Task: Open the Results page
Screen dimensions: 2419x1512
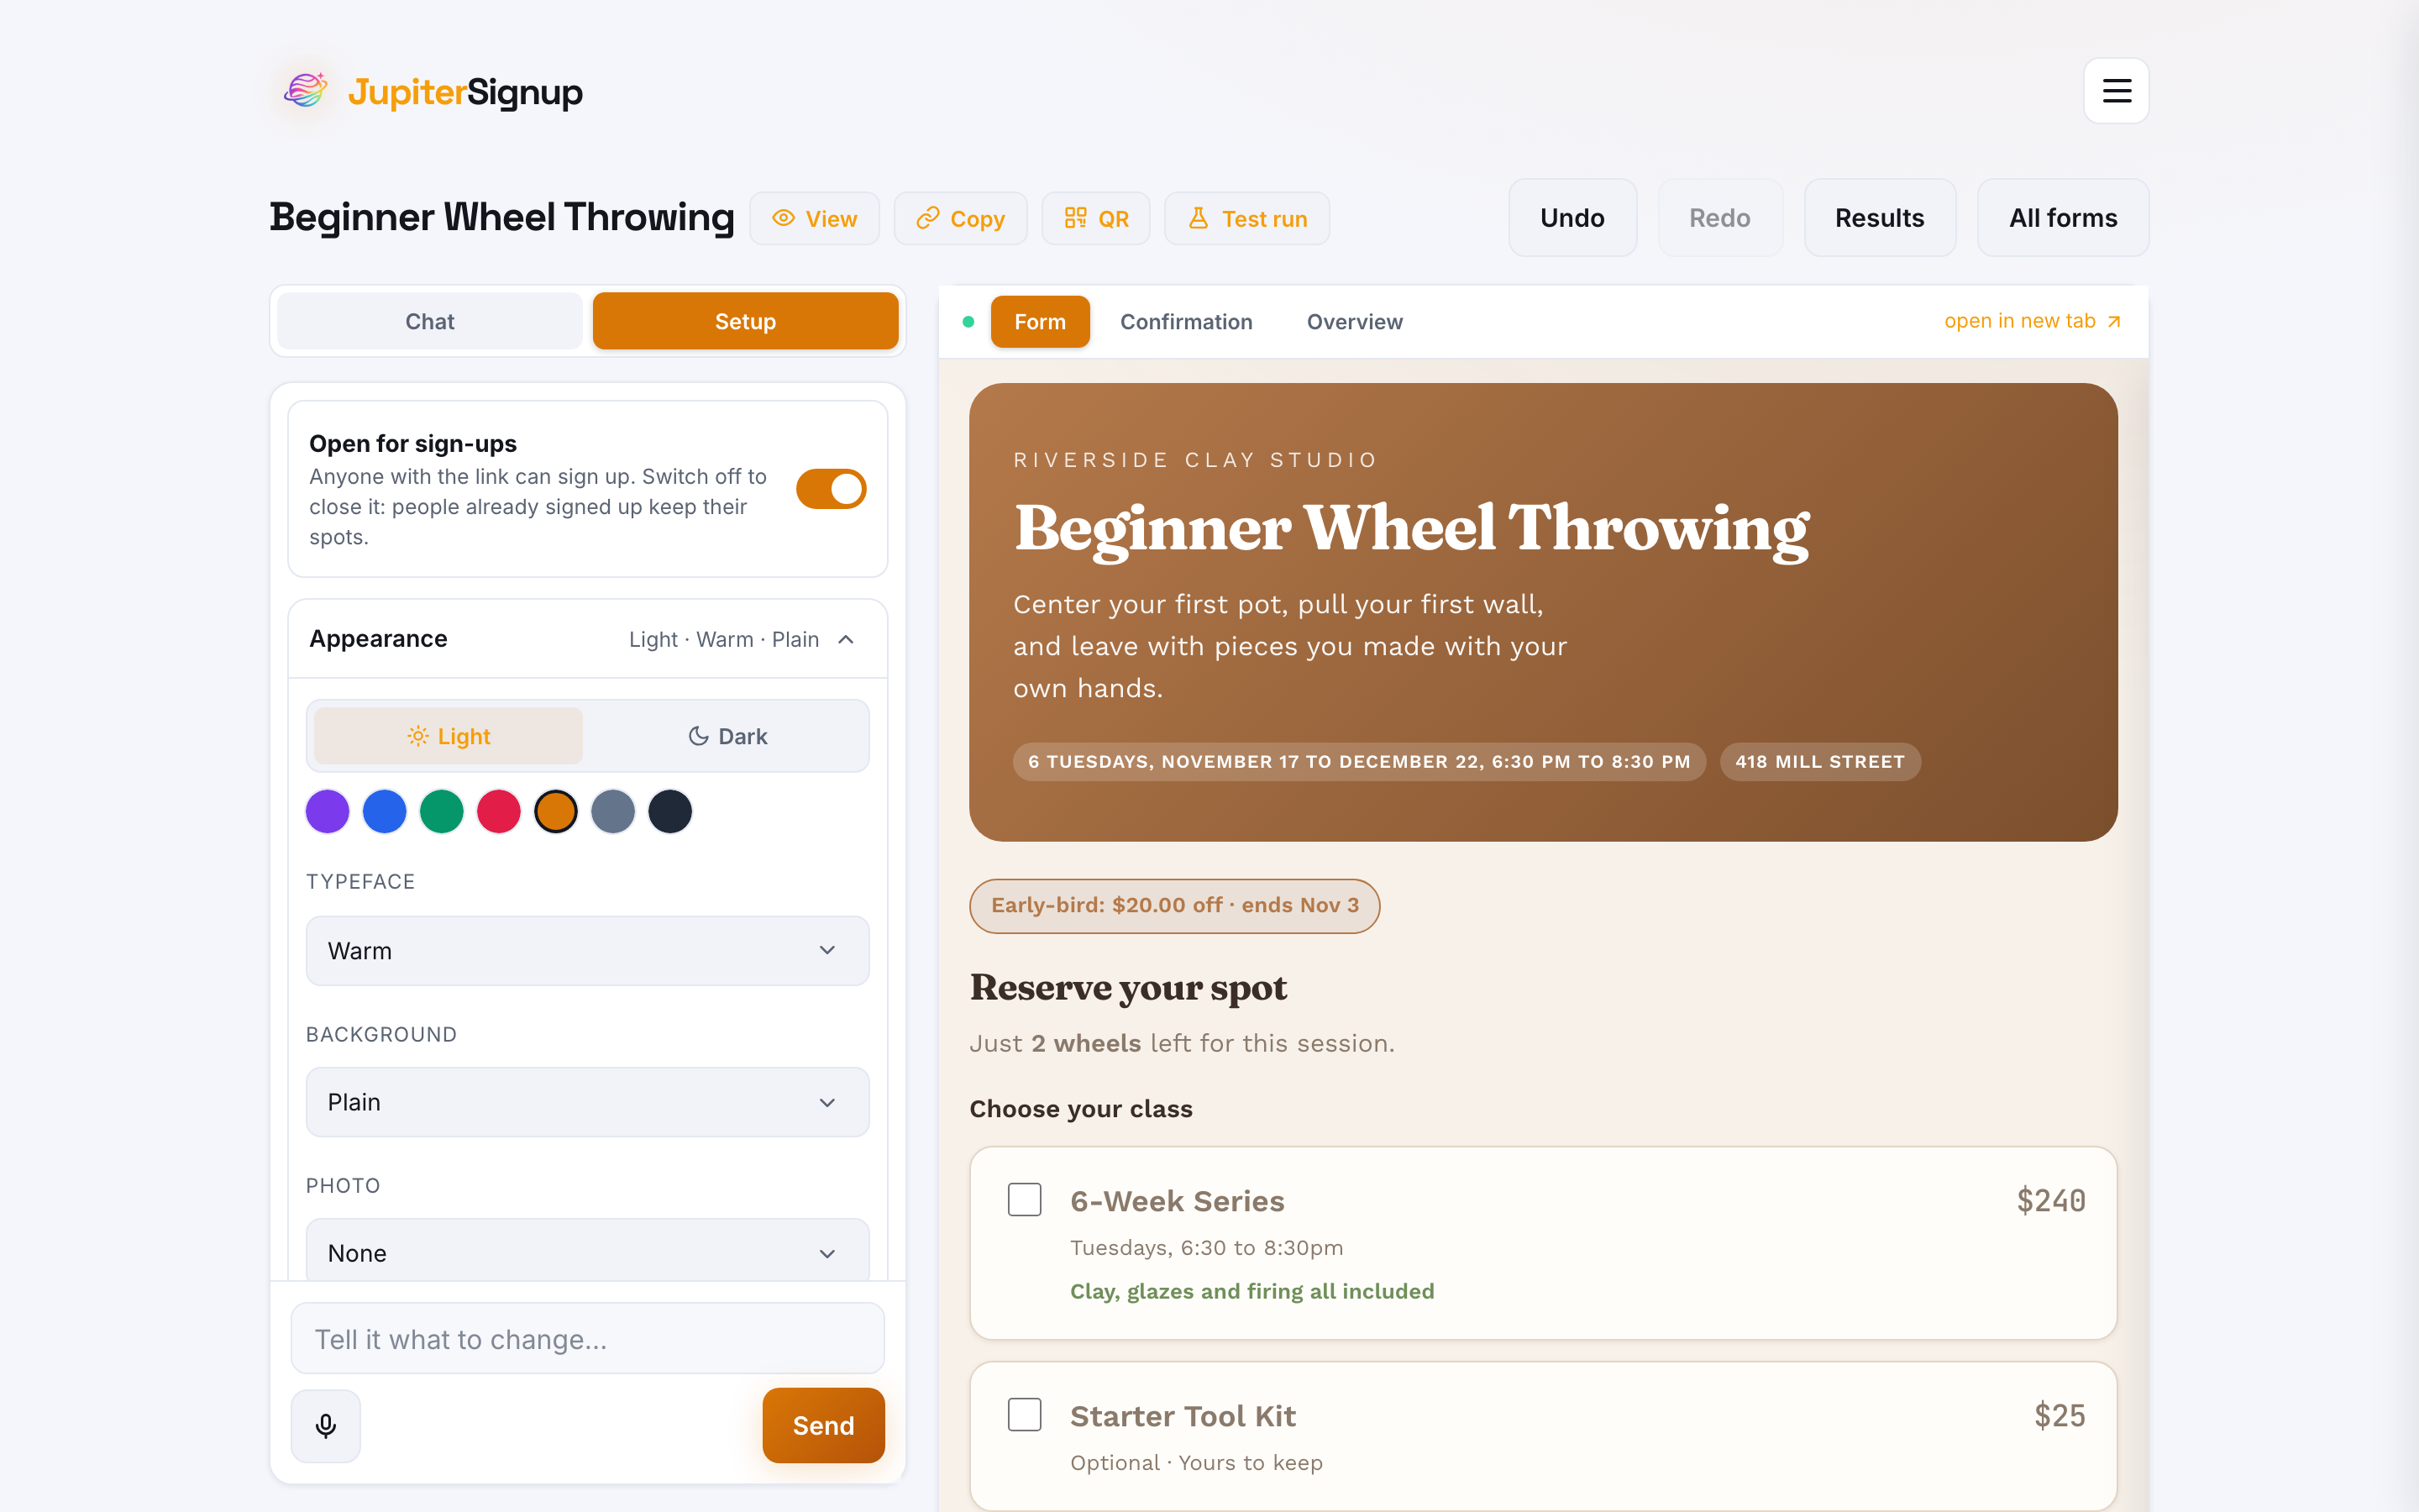Action: click(x=1879, y=218)
